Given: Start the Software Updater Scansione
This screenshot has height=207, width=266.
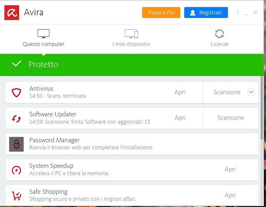Looking at the screenshot, I should [x=231, y=118].
